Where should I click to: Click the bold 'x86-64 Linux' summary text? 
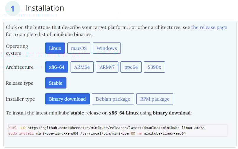124,113
